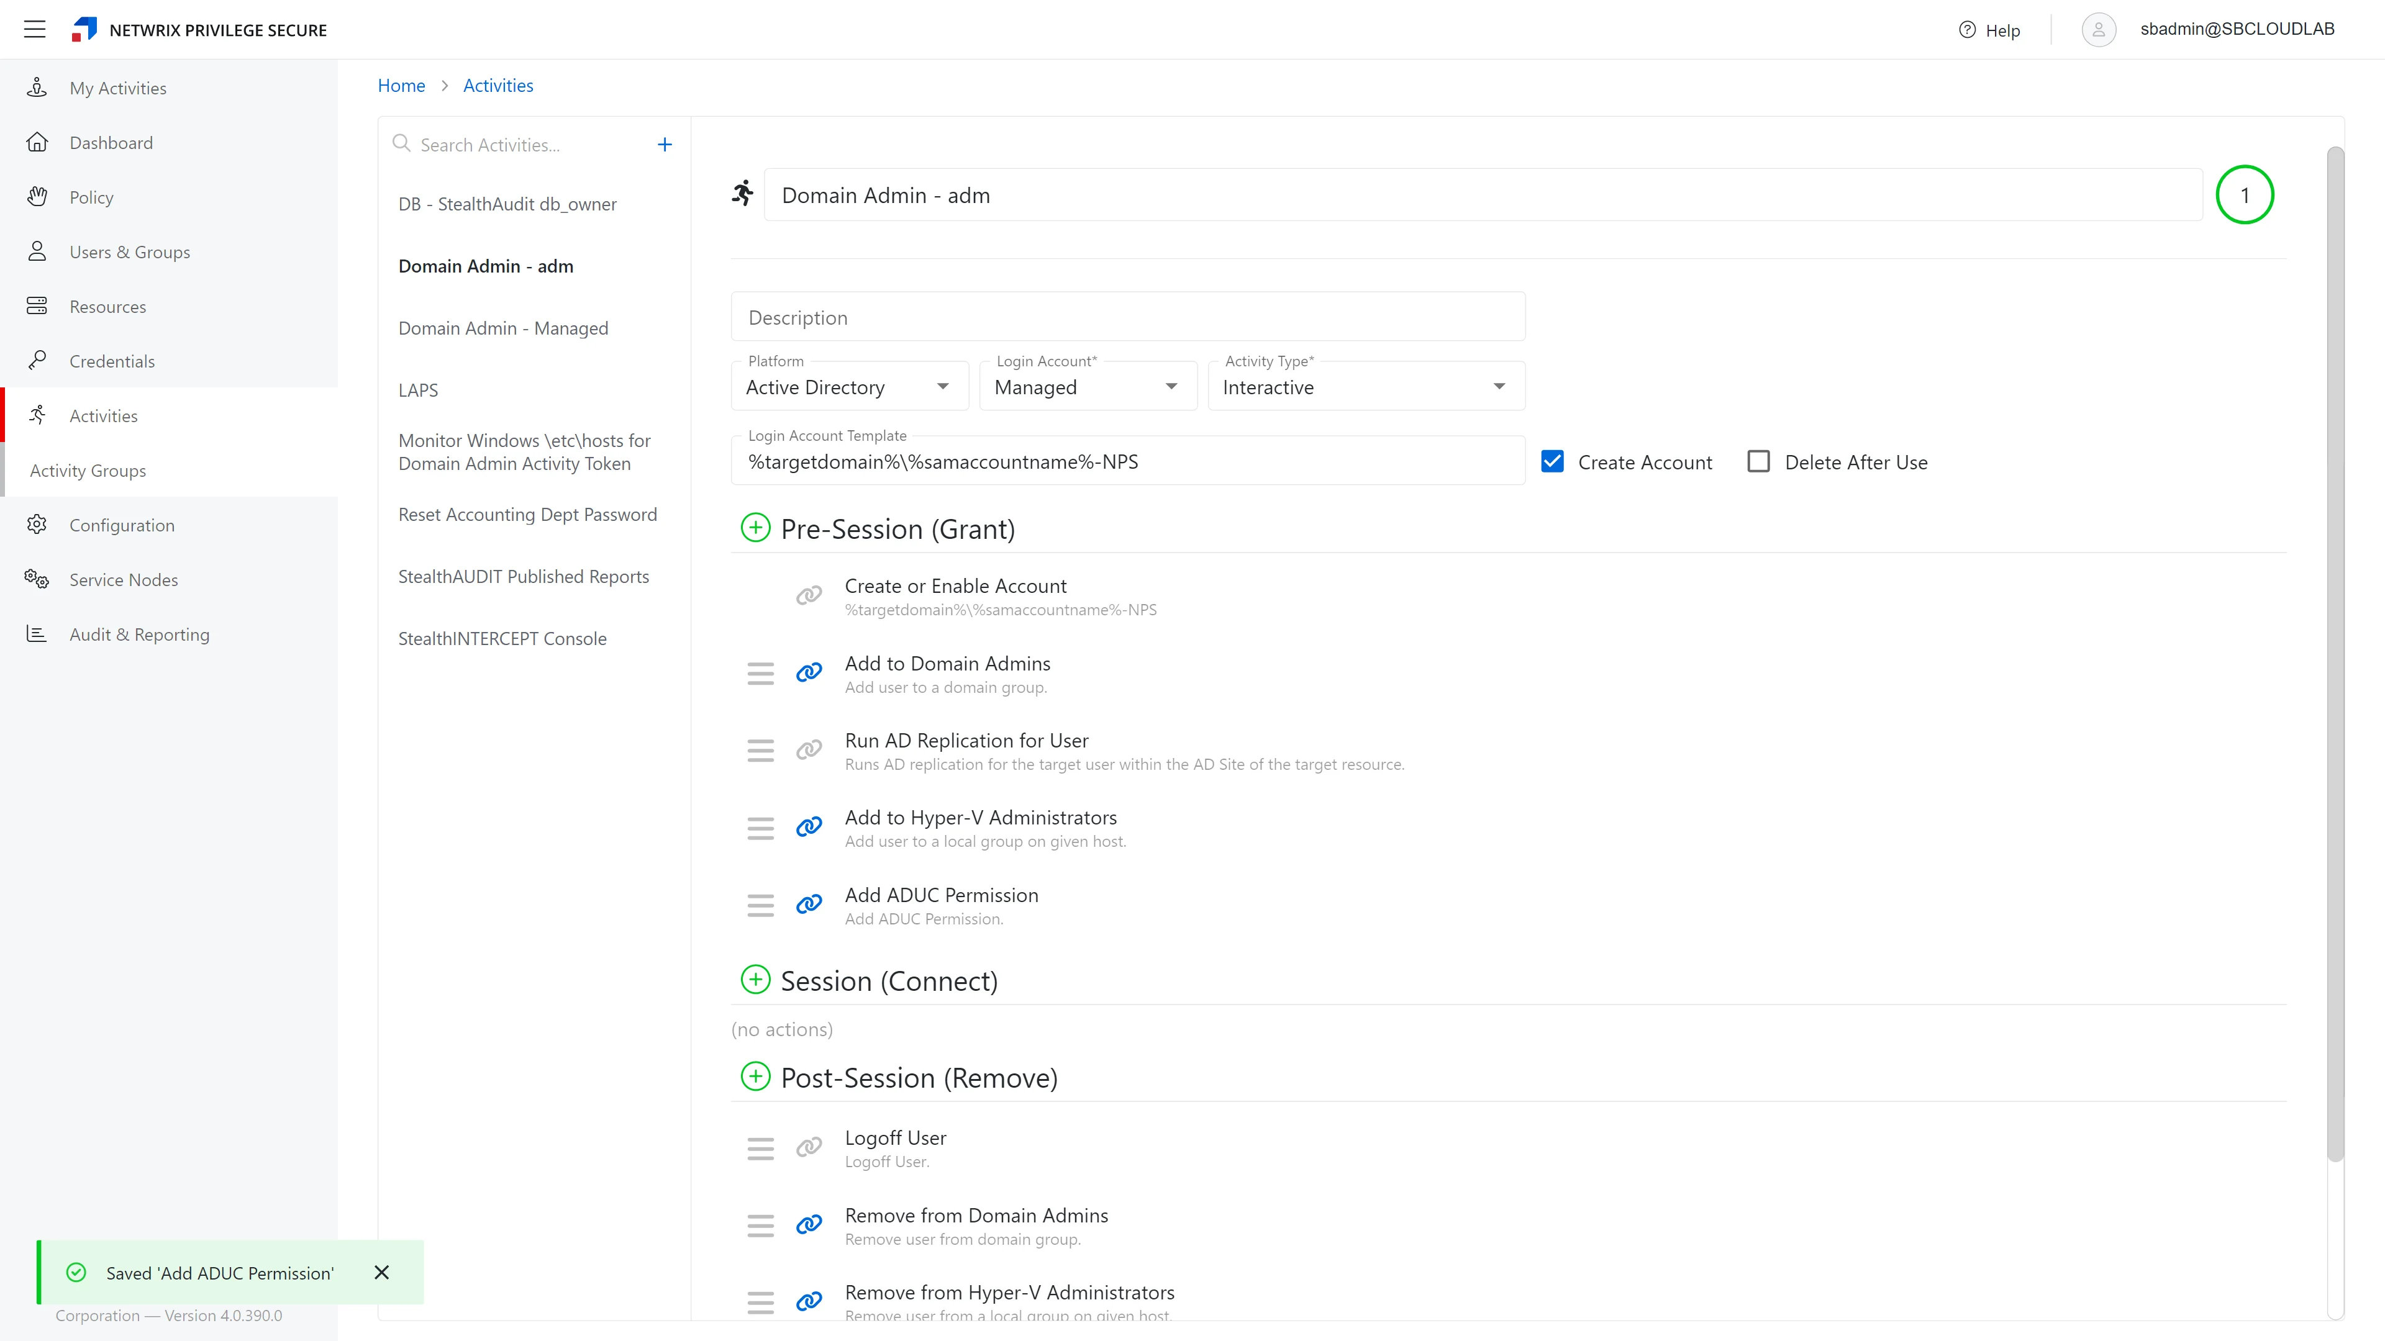Uncheck the Create Account checkbox

coord(1553,461)
